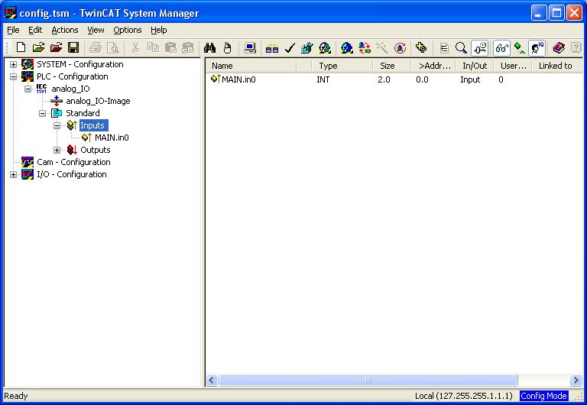587x405 pixels.
Task: Open the Actions menu
Action: 65,30
